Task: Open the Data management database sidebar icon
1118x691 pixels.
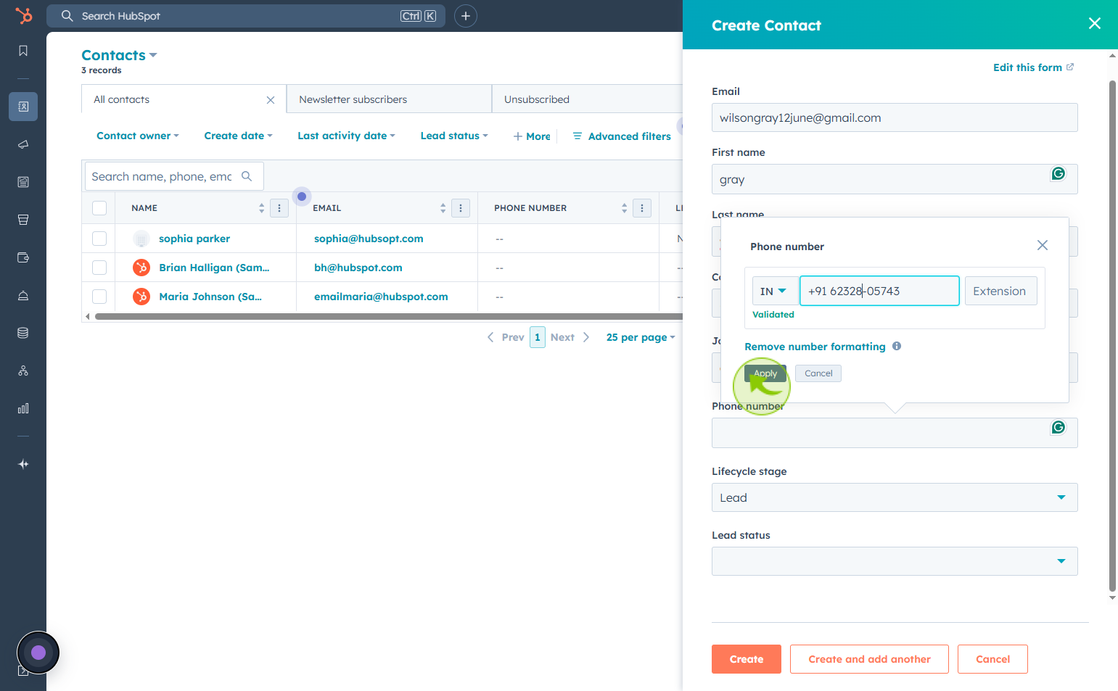Action: 23,333
